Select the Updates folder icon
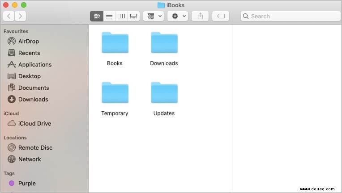Screen dimensions: 342x193 (x=164, y=92)
